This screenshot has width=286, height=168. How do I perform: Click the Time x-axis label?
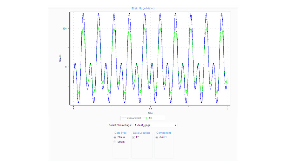(x=150, y=113)
